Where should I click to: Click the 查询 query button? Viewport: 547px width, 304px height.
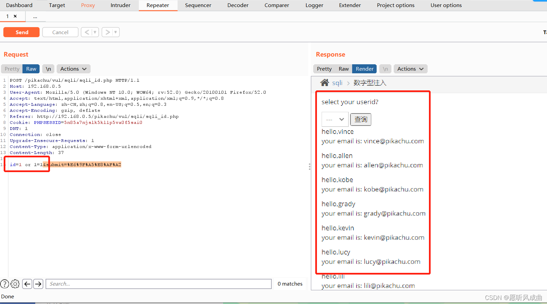click(361, 119)
